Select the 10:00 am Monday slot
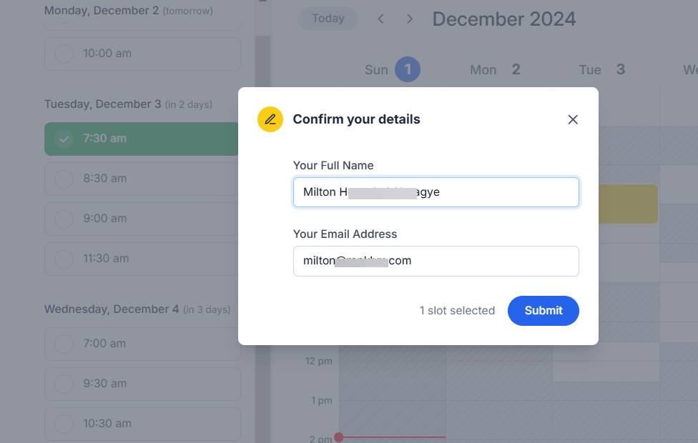Viewport: 698px width, 443px height. coord(142,54)
